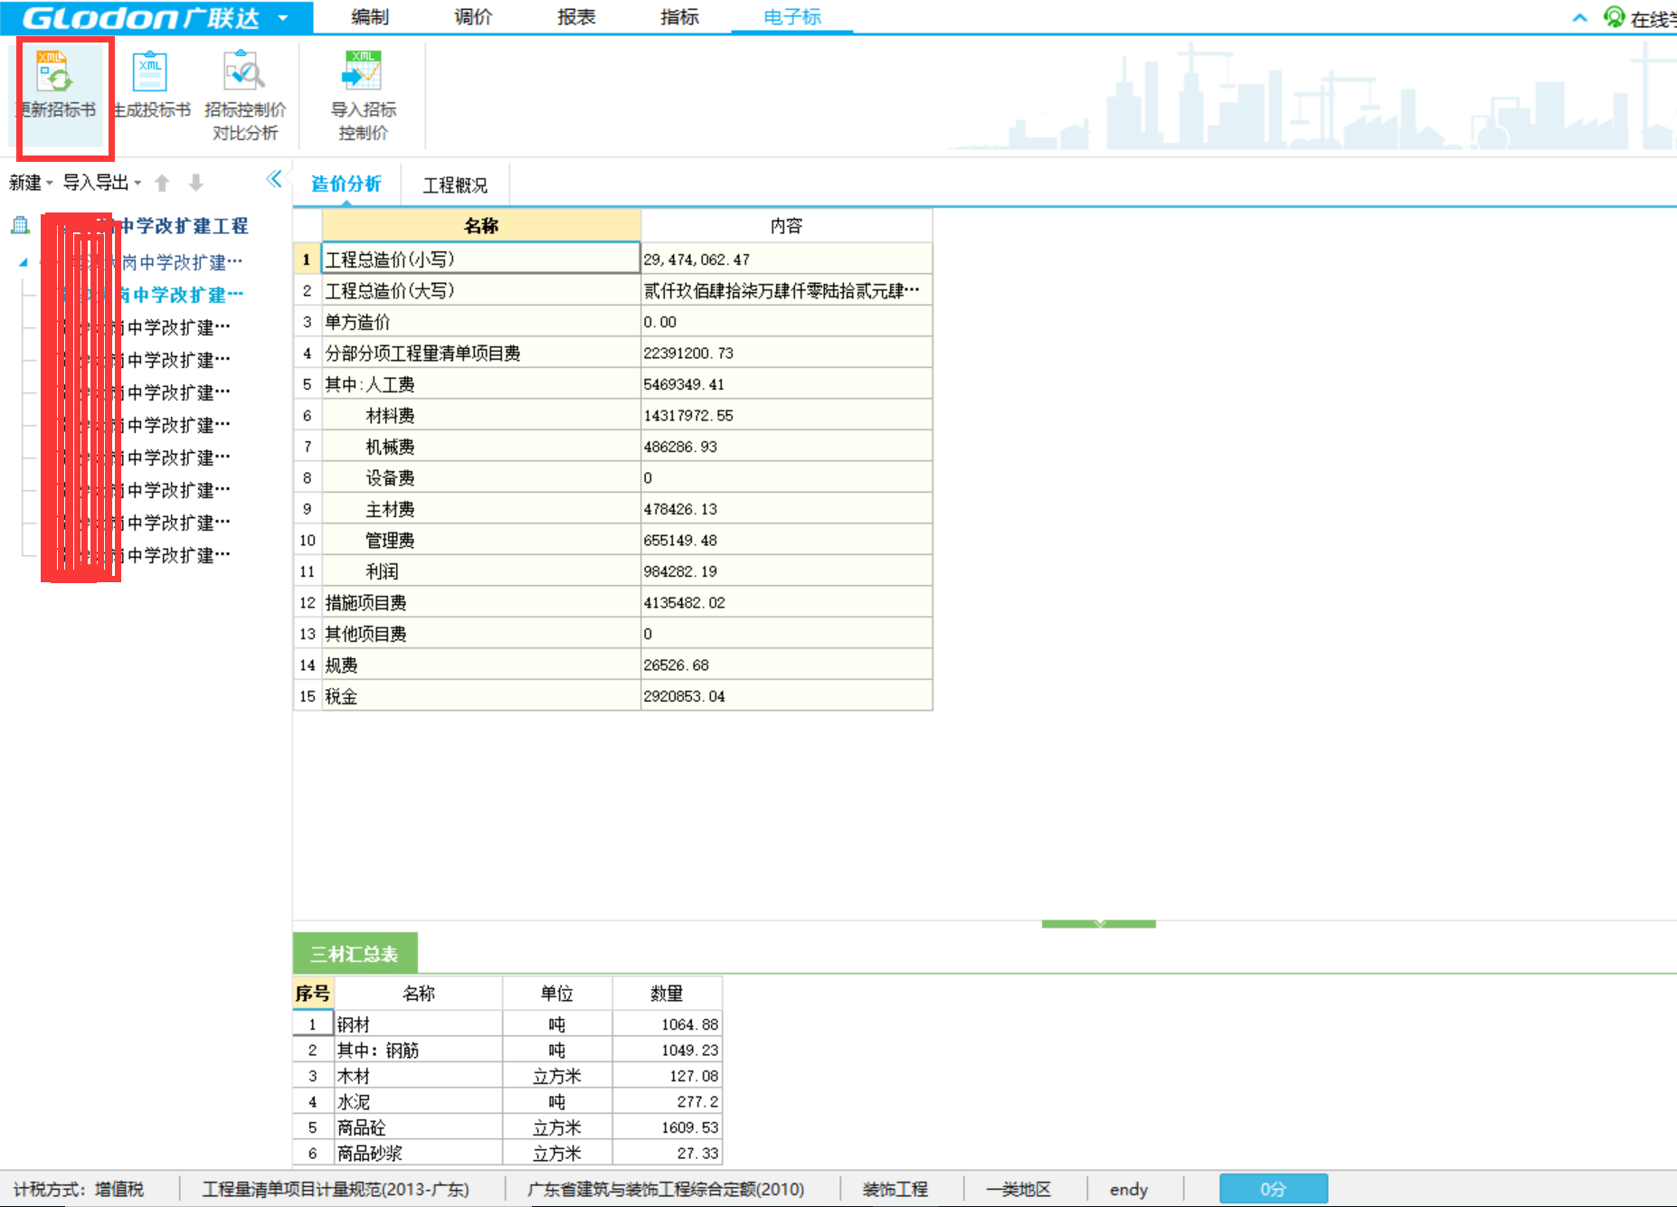Viewport: 1677px width, 1207px height.
Task: Click the move up arrow icon
Action: 162,183
